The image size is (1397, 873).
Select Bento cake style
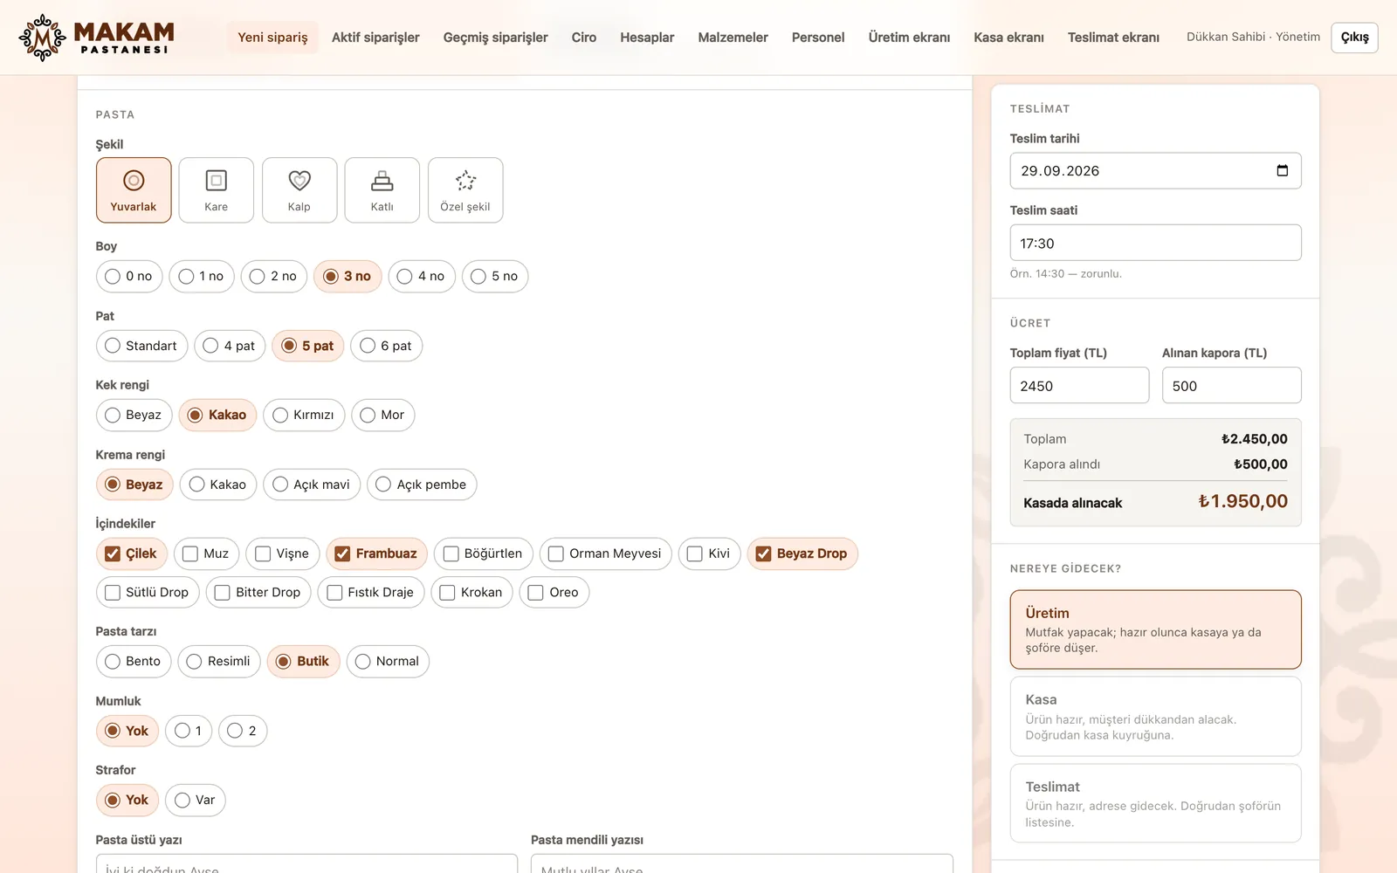click(x=134, y=661)
